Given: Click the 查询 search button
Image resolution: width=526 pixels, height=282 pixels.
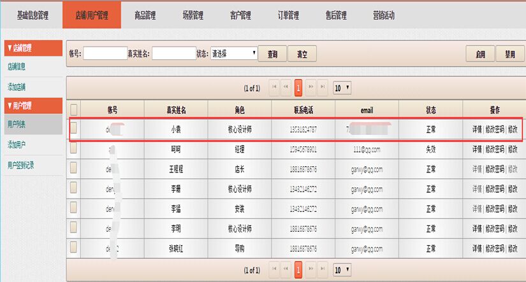Looking at the screenshot, I should [272, 54].
